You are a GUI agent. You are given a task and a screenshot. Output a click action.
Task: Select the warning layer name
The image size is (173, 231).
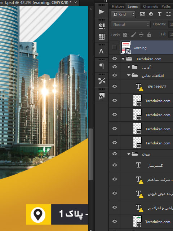pyautogui.click(x=140, y=48)
